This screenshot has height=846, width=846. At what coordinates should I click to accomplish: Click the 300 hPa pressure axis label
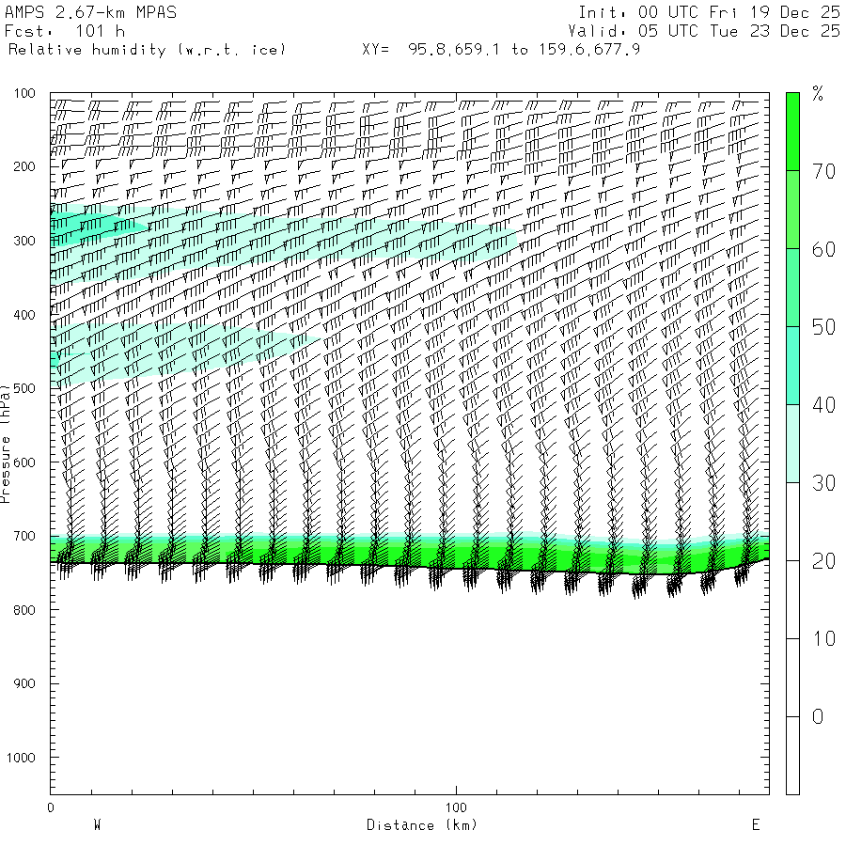coord(24,241)
